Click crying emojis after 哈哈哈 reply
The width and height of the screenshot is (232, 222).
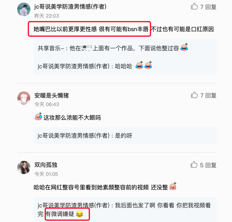(144, 65)
